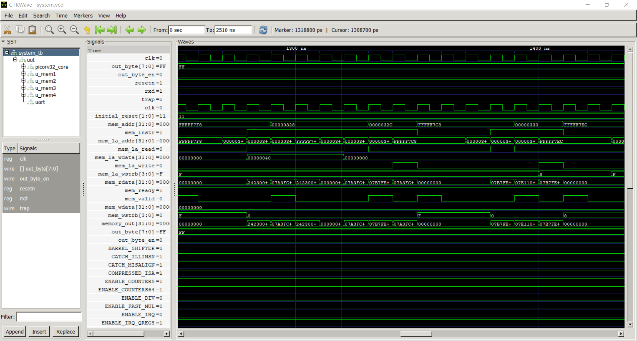Screen dimensions: 637x341
Task: Focus the Filter text field
Action: tap(49, 317)
